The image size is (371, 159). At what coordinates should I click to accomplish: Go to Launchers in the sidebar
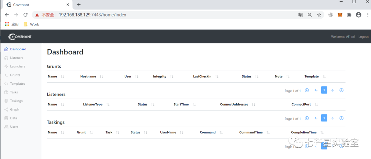(15, 66)
